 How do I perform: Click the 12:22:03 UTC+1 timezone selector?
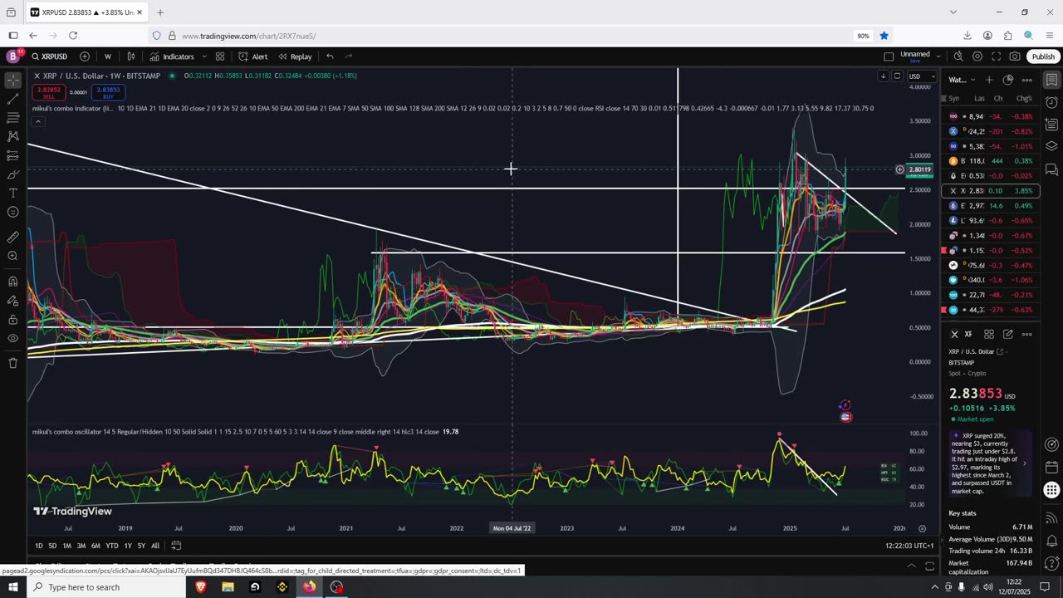point(909,546)
